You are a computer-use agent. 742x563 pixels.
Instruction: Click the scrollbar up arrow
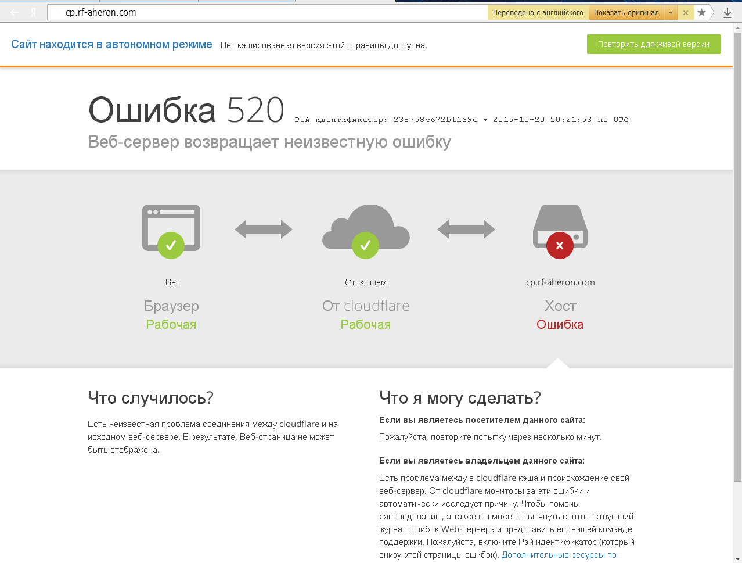(737, 27)
